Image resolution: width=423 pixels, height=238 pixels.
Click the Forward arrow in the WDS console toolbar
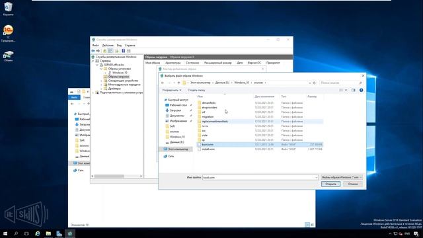98,51
